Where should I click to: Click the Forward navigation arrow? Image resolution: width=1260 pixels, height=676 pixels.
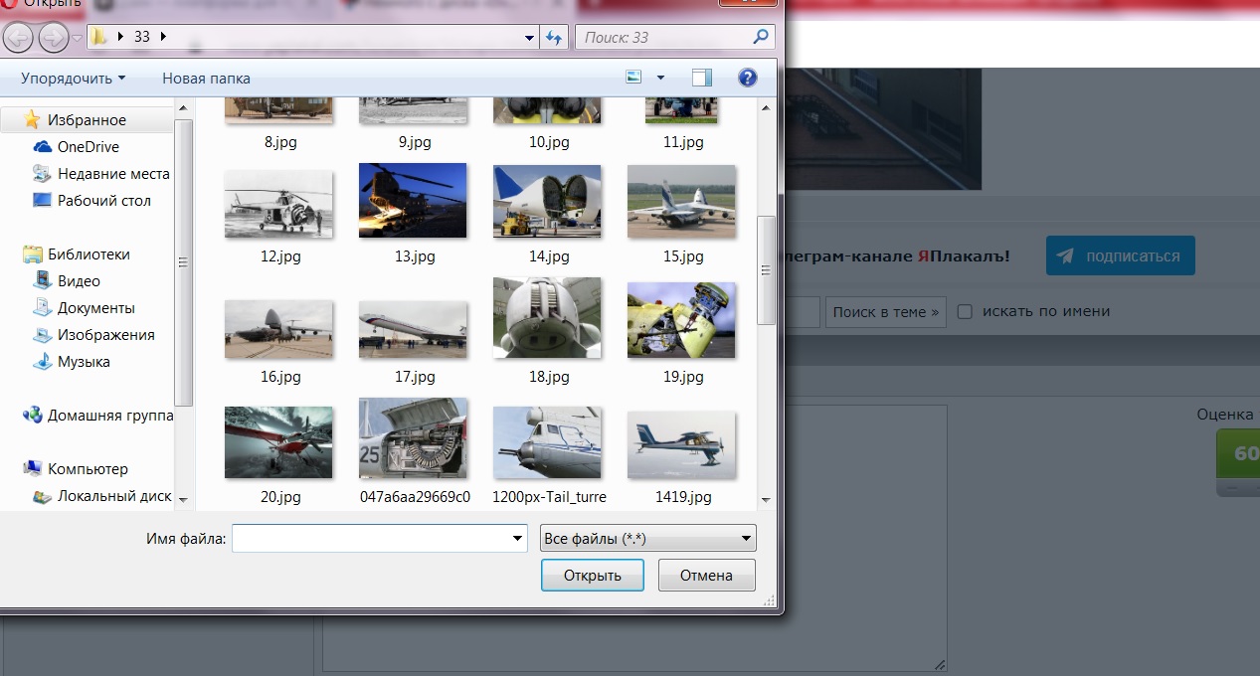53,38
